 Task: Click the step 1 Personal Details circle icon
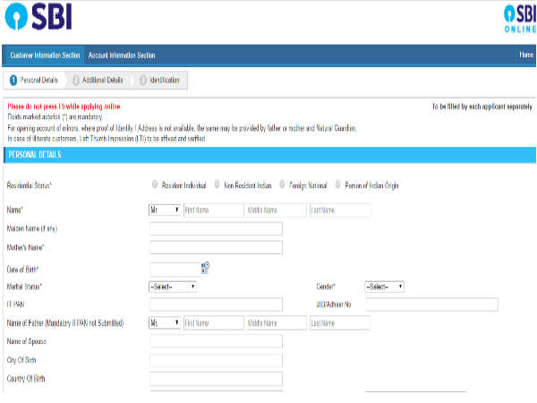(13, 81)
